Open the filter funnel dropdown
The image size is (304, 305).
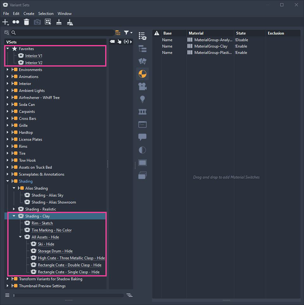[128, 33]
